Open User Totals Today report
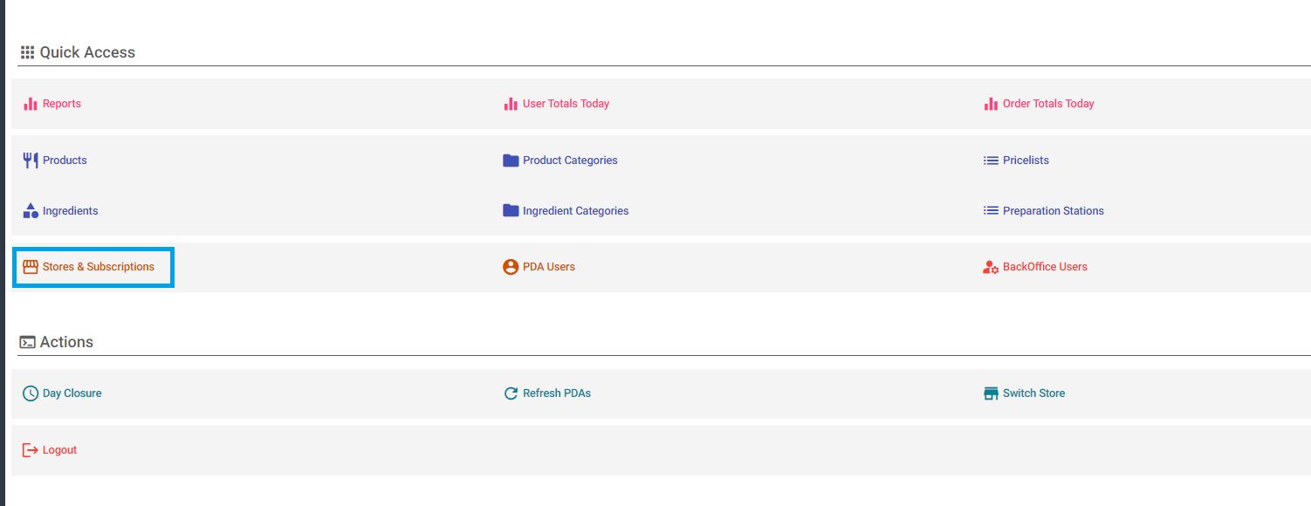Viewport: 1311px width, 506px height. (x=566, y=104)
